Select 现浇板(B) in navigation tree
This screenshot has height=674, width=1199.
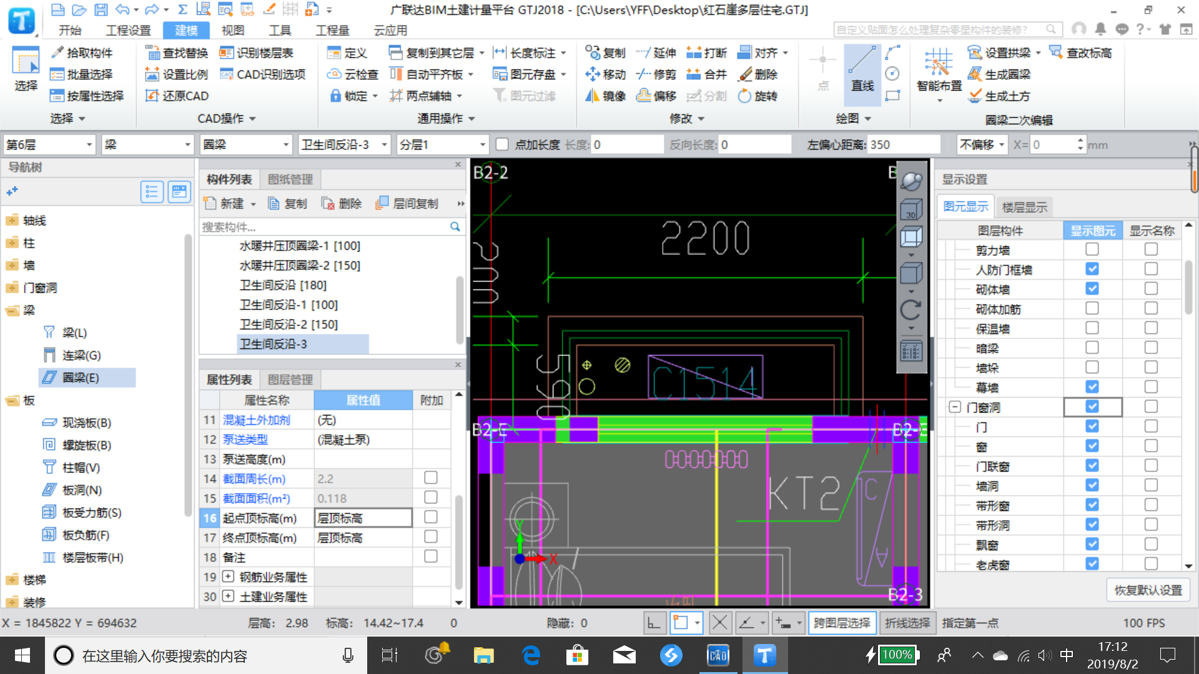tap(86, 422)
